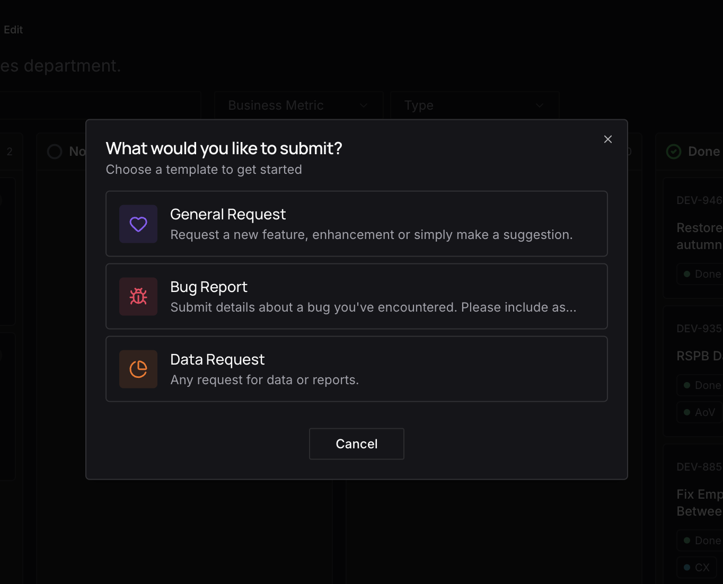Screen dimensions: 723x584
Task: Click the status circle icon next to No column
Action: click(x=54, y=151)
